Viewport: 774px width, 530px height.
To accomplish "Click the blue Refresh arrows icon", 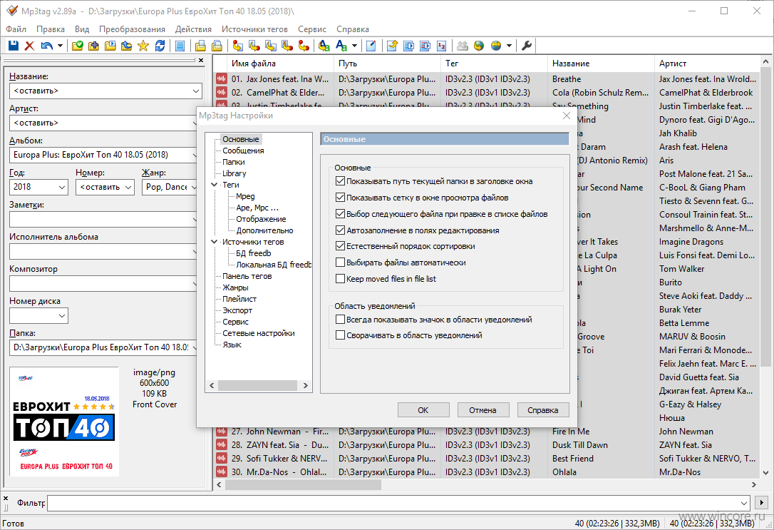I will coord(160,46).
